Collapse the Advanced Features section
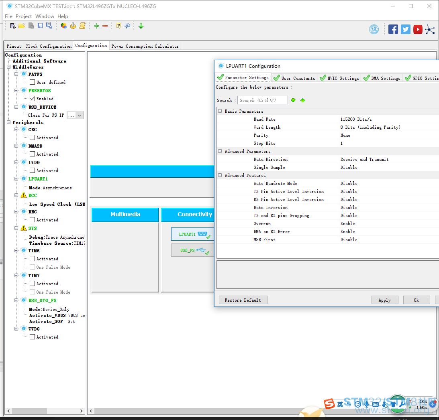 pos(220,175)
